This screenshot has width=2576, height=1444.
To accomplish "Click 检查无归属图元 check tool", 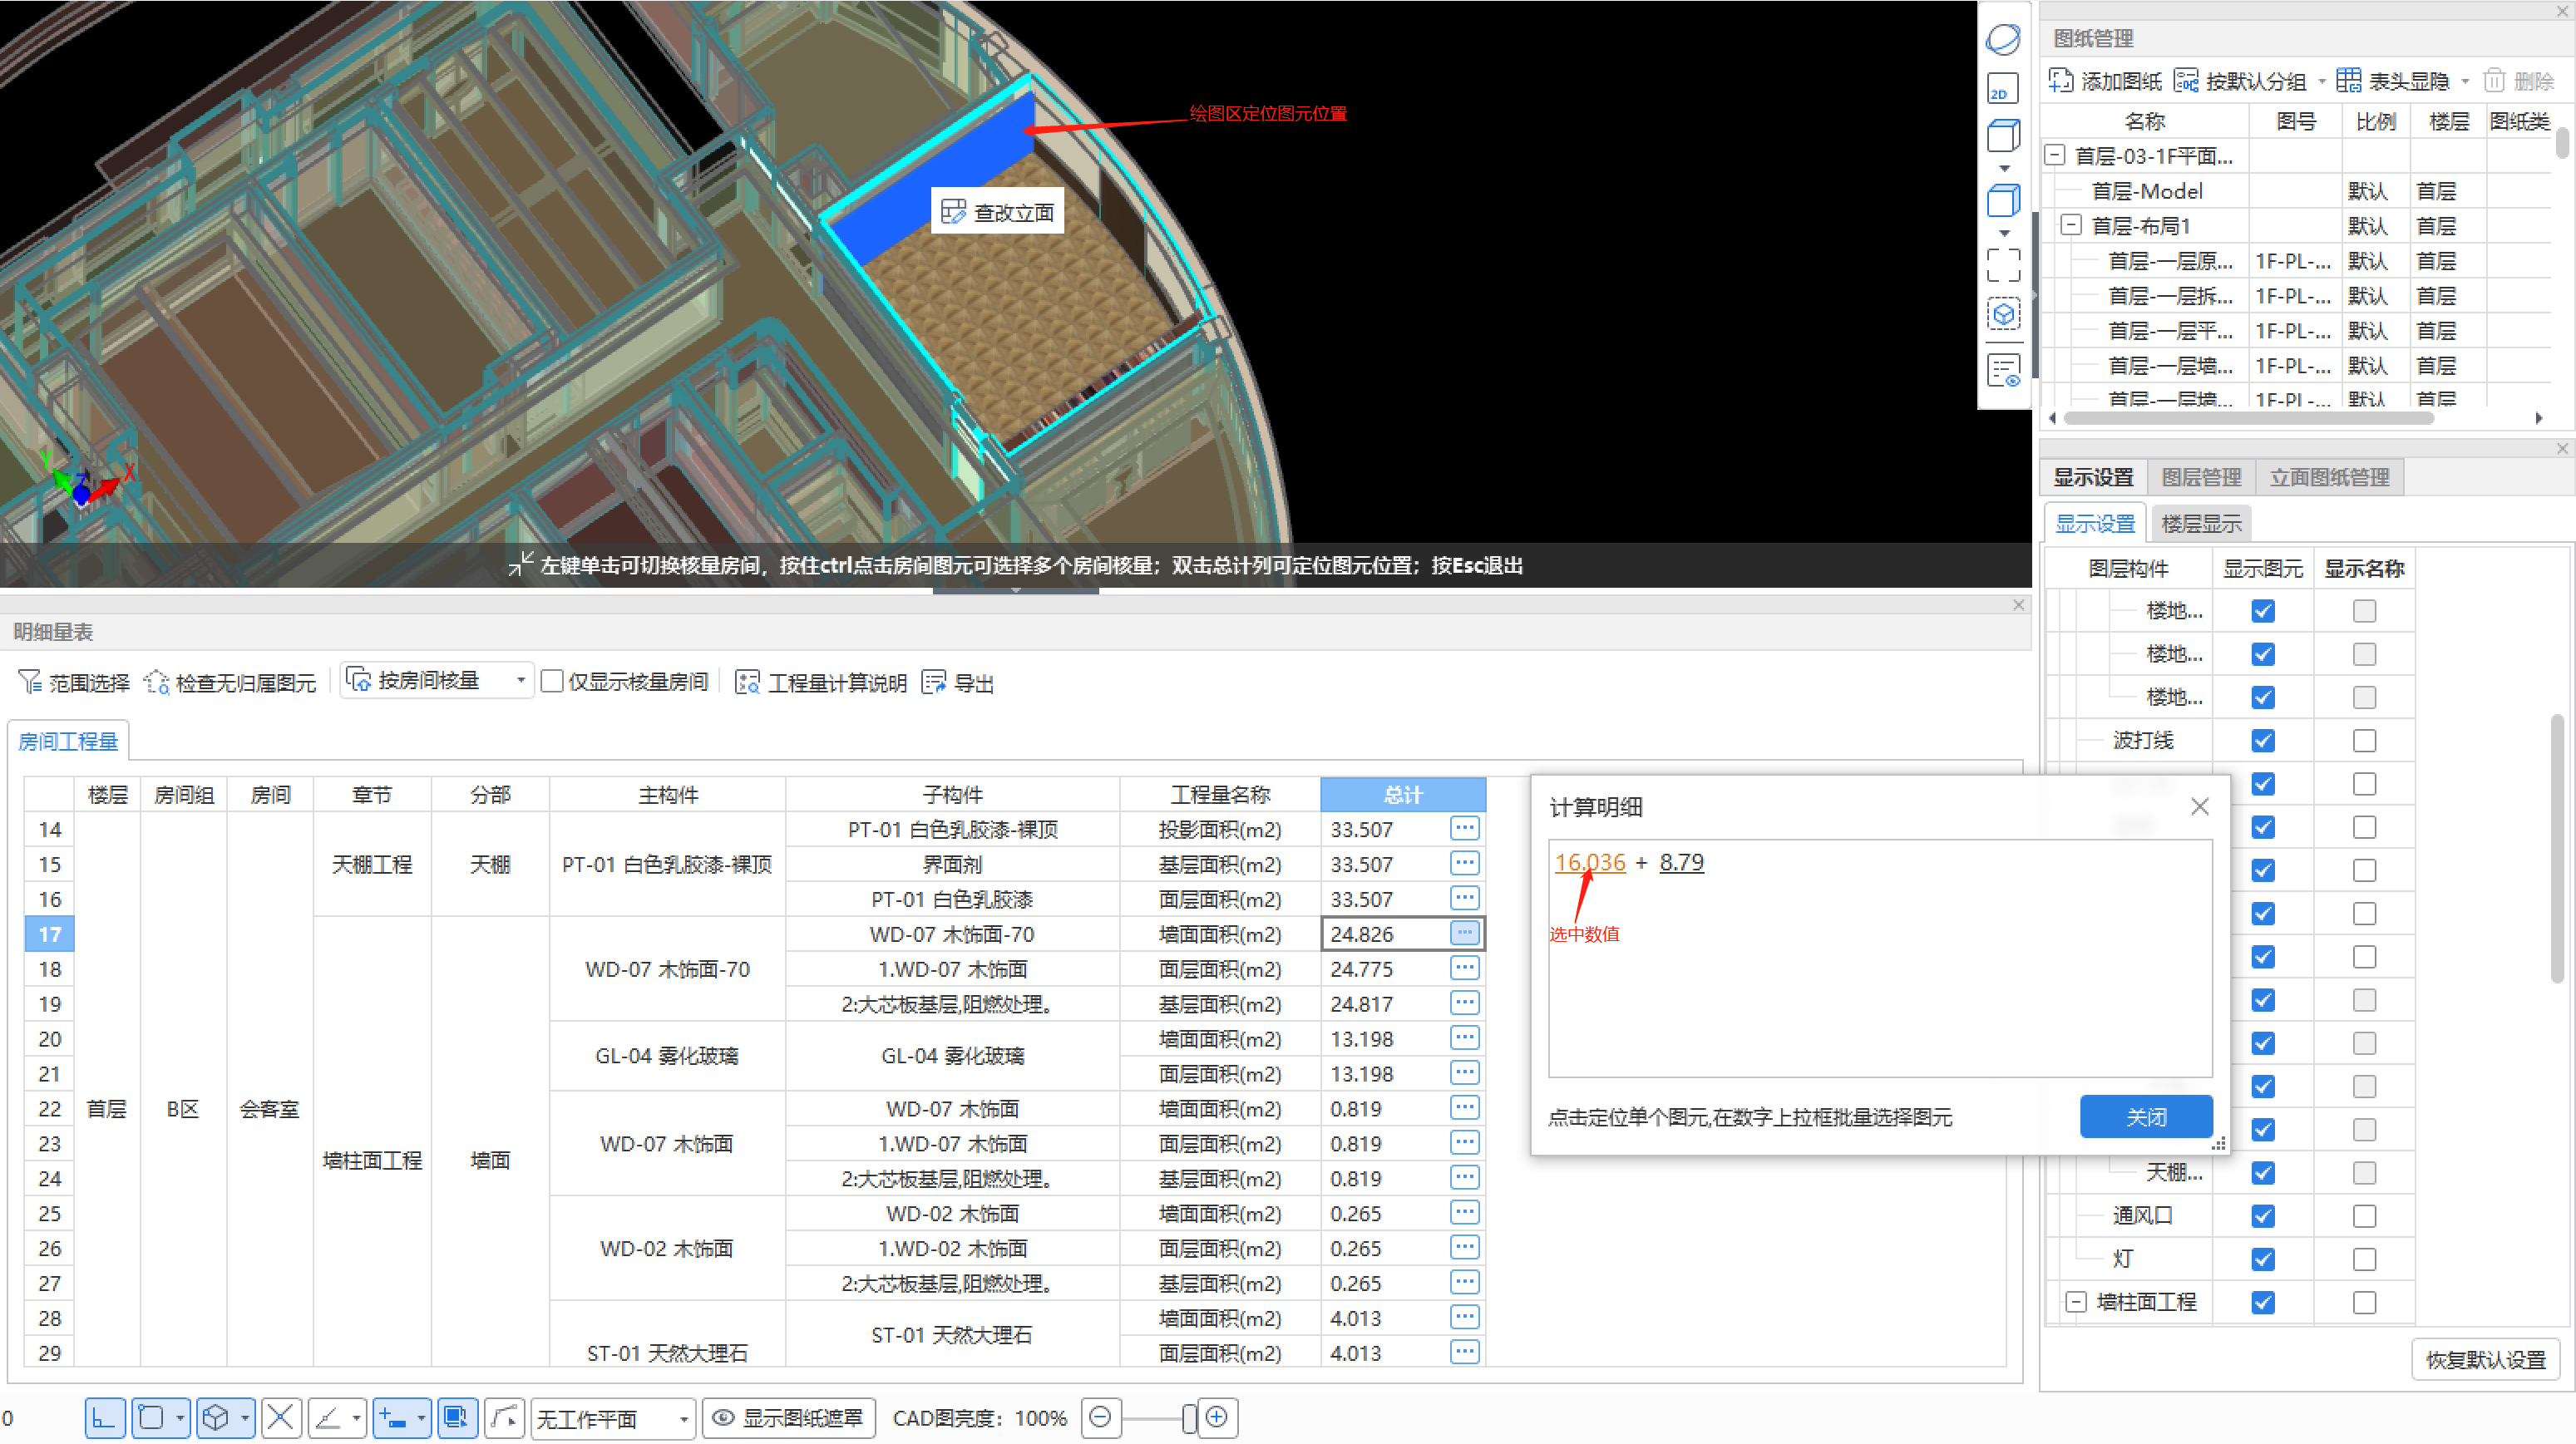I will (x=230, y=682).
